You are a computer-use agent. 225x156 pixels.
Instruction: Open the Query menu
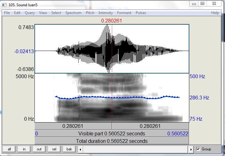pyautogui.click(x=30, y=13)
